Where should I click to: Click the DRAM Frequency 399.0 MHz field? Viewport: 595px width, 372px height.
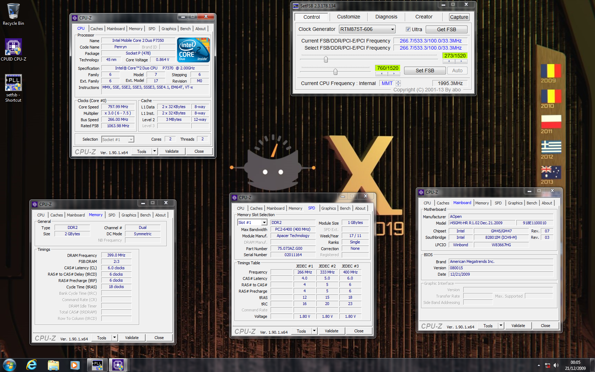click(x=116, y=255)
